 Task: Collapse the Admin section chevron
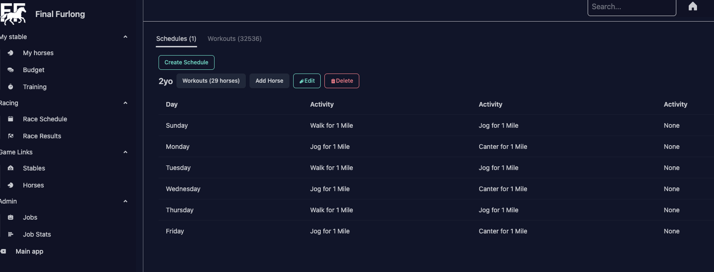pyautogui.click(x=125, y=201)
